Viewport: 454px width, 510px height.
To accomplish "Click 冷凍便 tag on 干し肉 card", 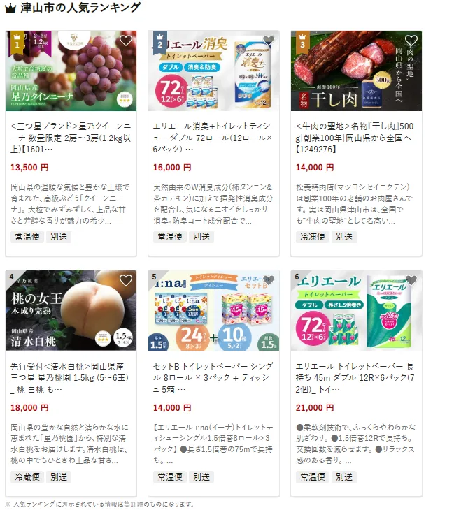I will click(313, 237).
